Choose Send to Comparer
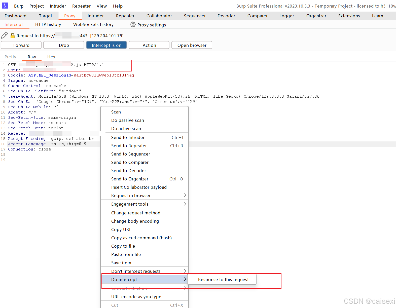The width and height of the screenshot is (396, 308). coord(145,162)
